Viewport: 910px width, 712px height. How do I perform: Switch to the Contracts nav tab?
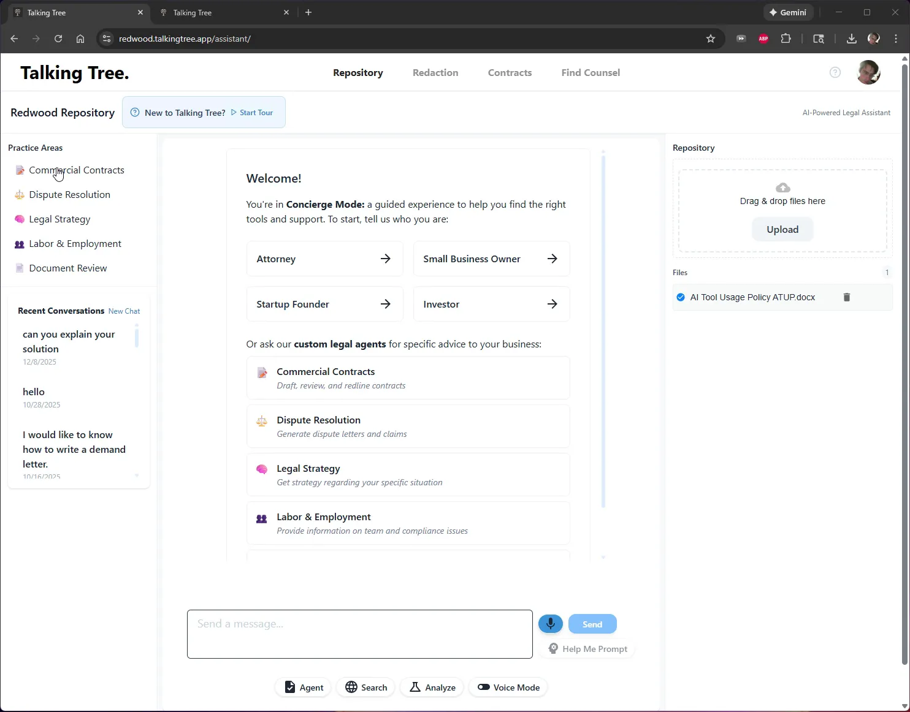(510, 72)
